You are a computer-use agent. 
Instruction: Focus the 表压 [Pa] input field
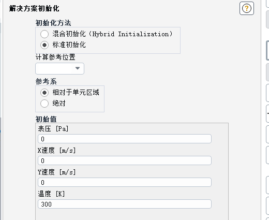pos(125,139)
